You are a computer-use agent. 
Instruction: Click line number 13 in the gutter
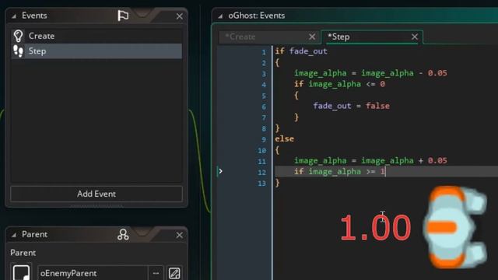point(261,184)
